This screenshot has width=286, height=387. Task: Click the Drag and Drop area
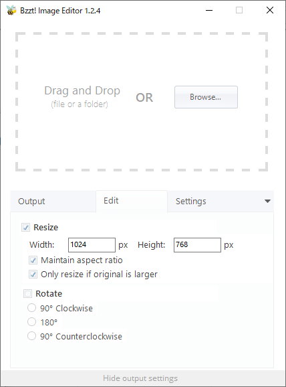click(x=142, y=102)
